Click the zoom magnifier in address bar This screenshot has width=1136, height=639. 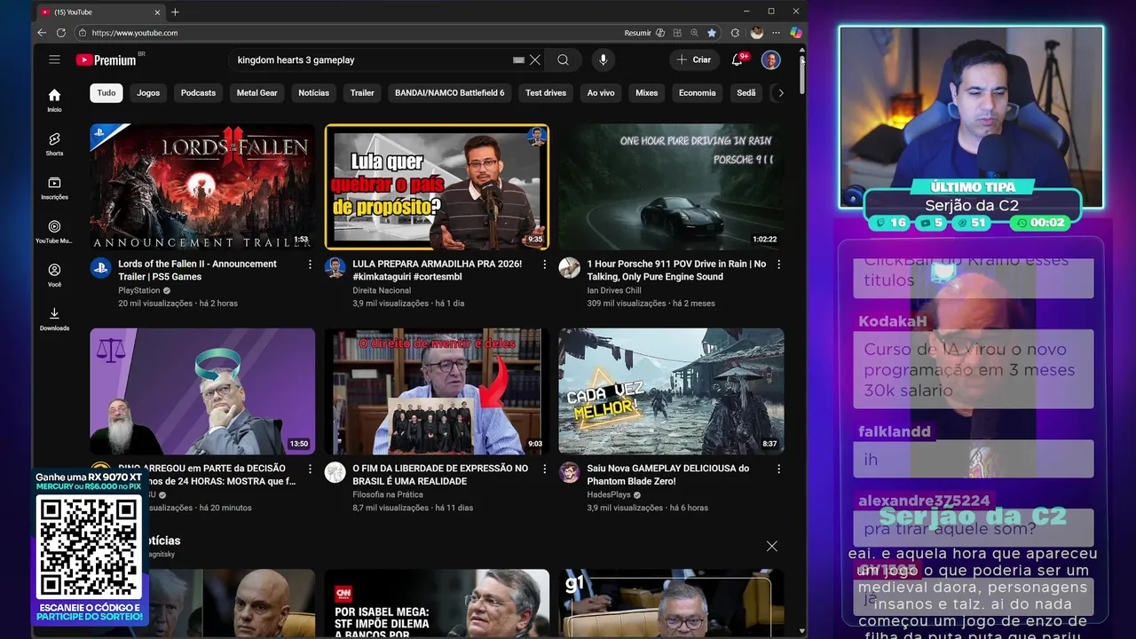[694, 33]
